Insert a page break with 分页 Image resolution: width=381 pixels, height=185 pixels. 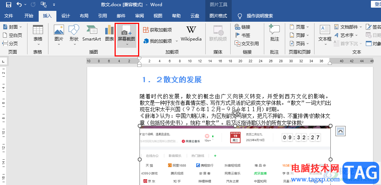pos(10,43)
